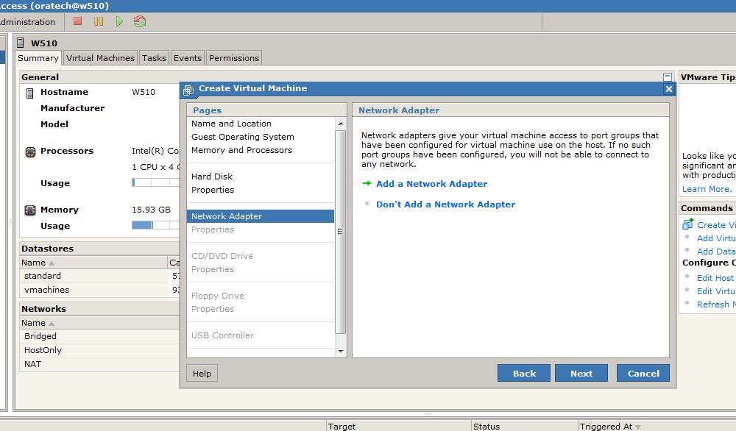Open the Events tab

(x=188, y=57)
